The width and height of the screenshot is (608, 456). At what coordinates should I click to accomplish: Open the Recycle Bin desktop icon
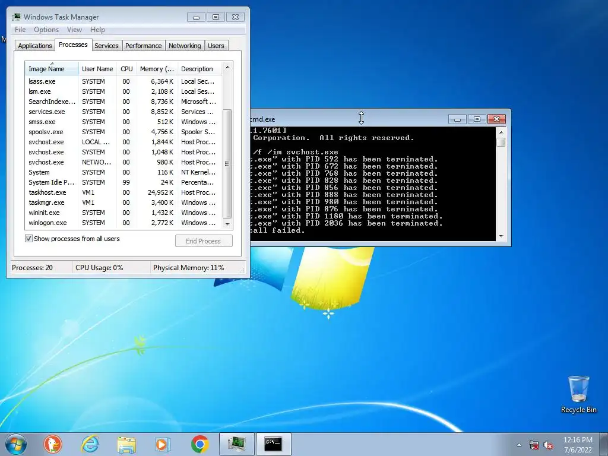578,395
